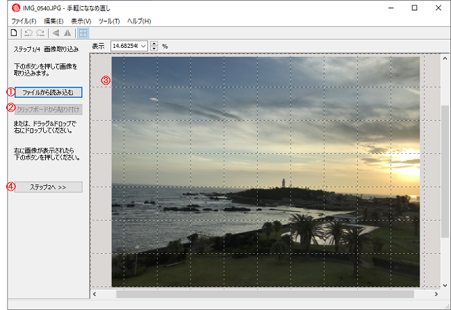Expand the zoom percentage dropdown
This screenshot has height=310, width=451.
144,46
